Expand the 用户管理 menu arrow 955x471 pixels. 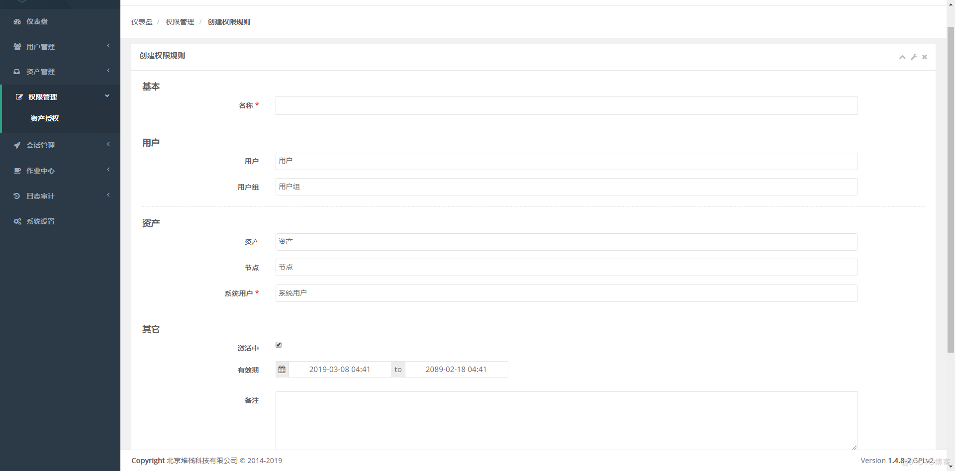click(x=108, y=46)
